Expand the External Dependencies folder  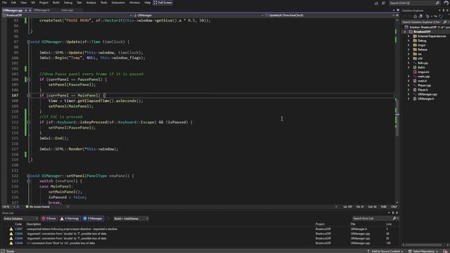pyautogui.click(x=409, y=36)
